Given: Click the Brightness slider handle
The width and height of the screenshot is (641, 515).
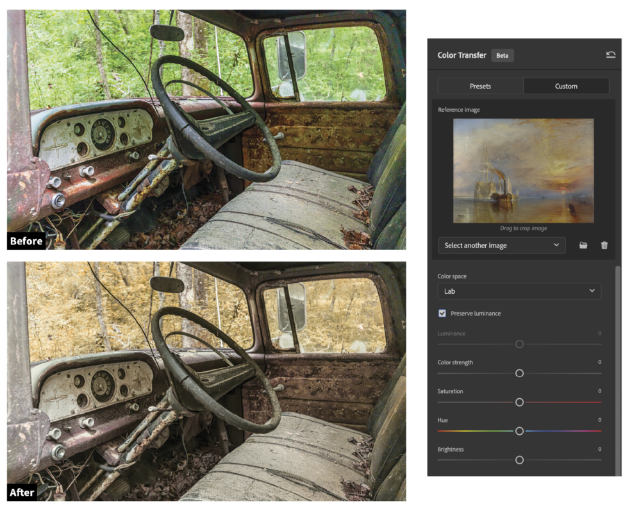Looking at the screenshot, I should [519, 460].
